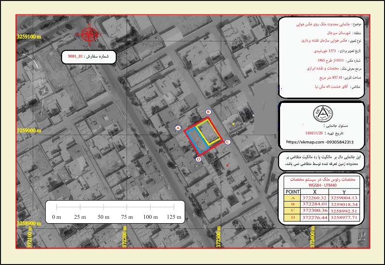Click the 3259100 m grid label
This screenshot has height=265, width=385.
(x=29, y=37)
